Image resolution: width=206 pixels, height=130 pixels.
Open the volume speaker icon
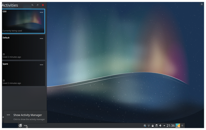[x=160, y=126]
